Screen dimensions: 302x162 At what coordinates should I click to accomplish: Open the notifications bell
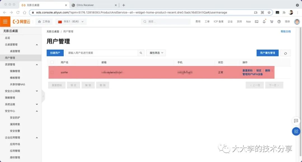point(264,21)
